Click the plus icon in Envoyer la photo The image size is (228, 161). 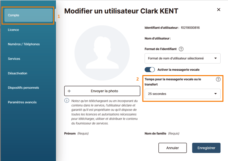(69, 91)
